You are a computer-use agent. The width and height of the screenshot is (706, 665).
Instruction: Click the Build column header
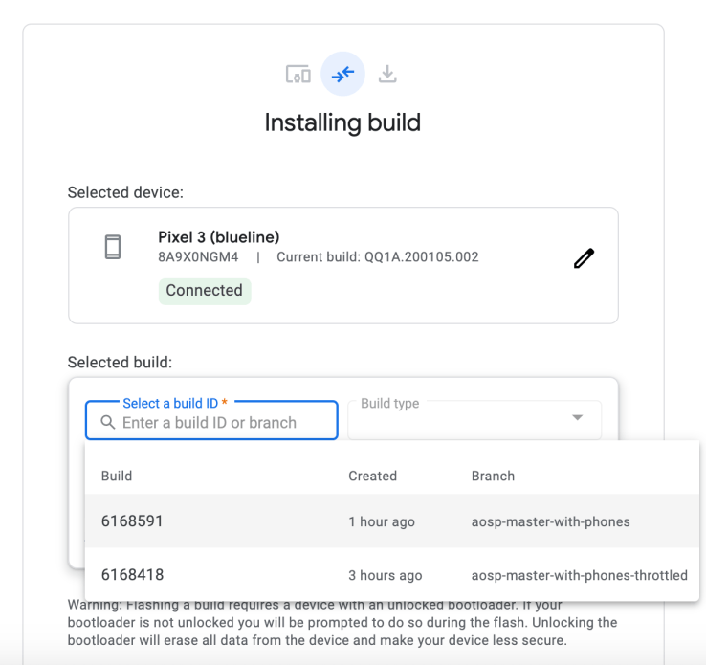(x=117, y=476)
